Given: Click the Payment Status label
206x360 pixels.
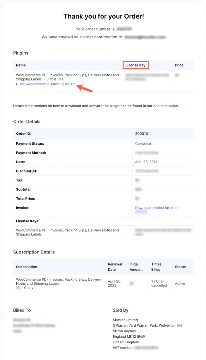Looking at the screenshot, I should pos(30,144).
